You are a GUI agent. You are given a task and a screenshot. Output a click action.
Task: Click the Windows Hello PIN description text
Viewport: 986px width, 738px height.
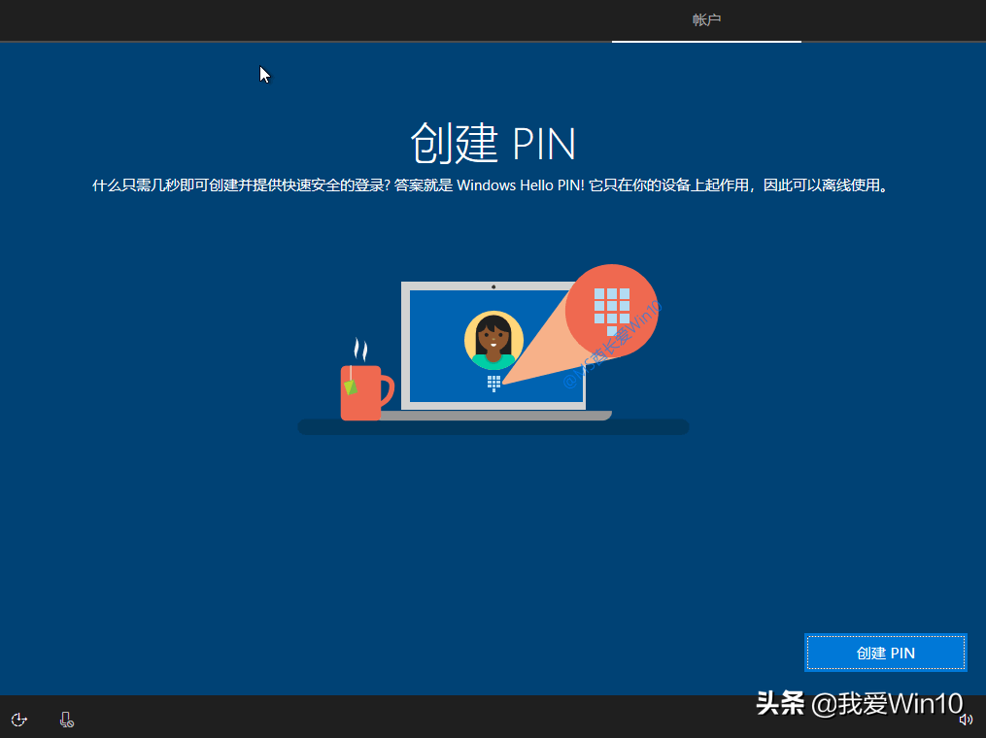pos(493,185)
